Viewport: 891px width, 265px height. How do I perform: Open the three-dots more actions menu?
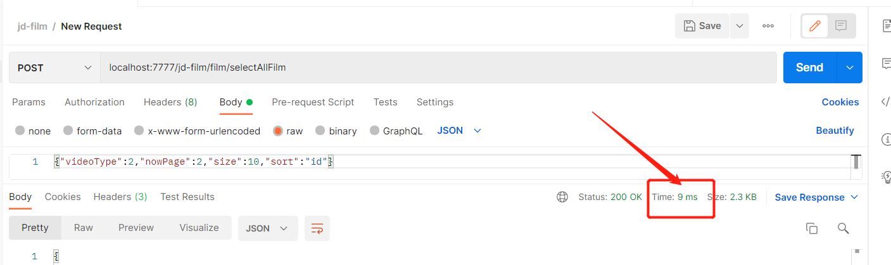click(x=768, y=26)
